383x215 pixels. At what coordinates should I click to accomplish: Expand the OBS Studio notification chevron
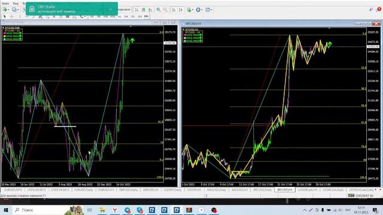[x=110, y=10]
